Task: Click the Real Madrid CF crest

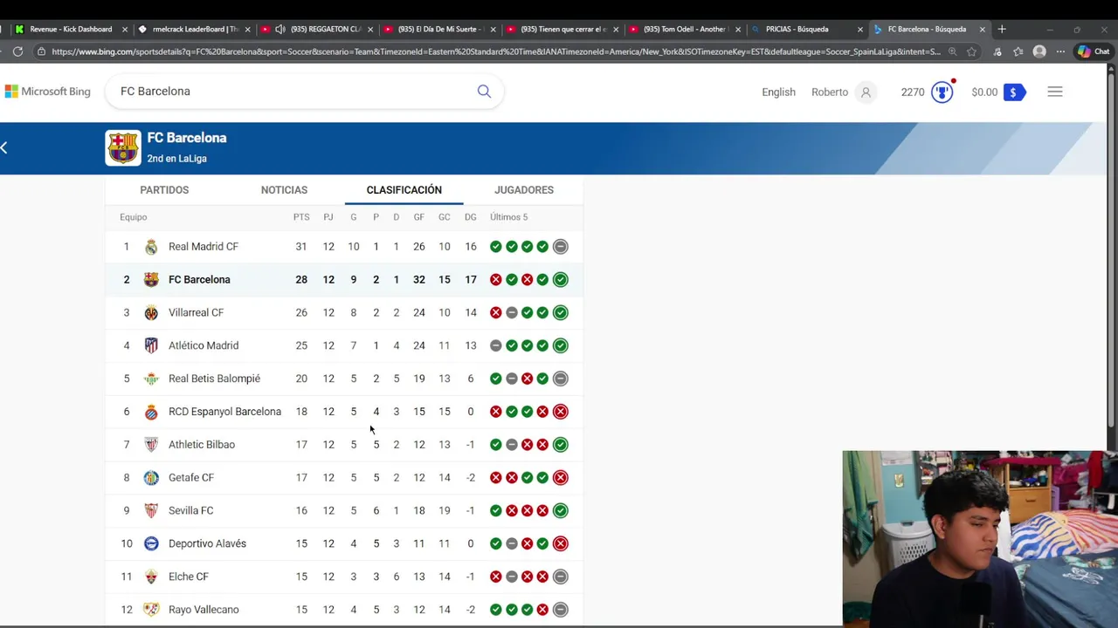Action: (x=151, y=247)
